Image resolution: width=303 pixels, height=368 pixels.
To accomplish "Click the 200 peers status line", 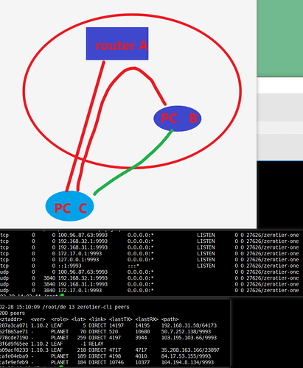I will 13,314.
